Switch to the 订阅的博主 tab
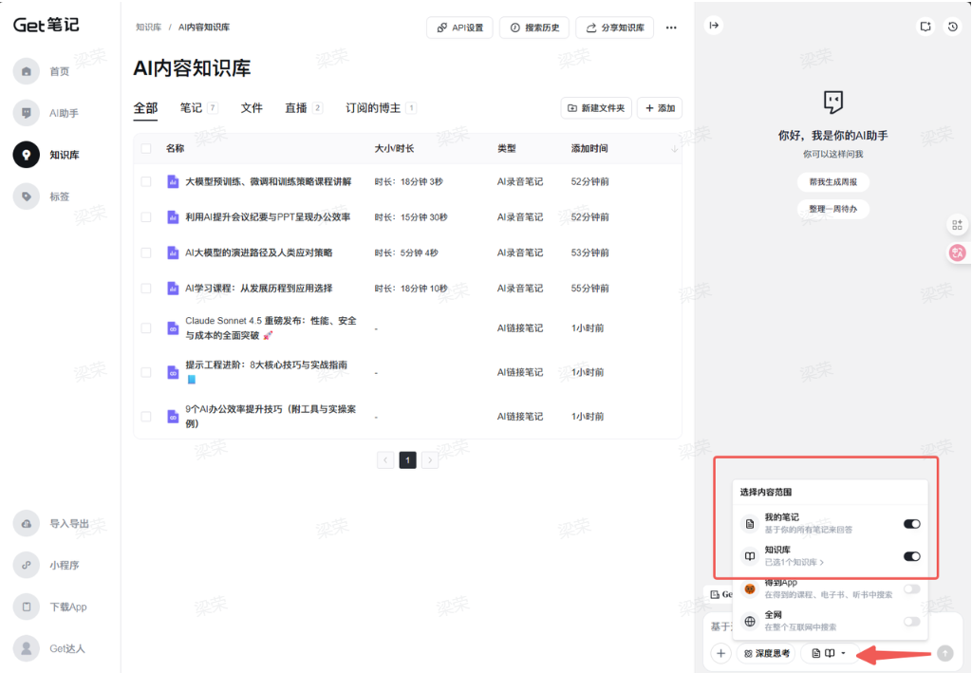The image size is (972, 673). (x=373, y=108)
